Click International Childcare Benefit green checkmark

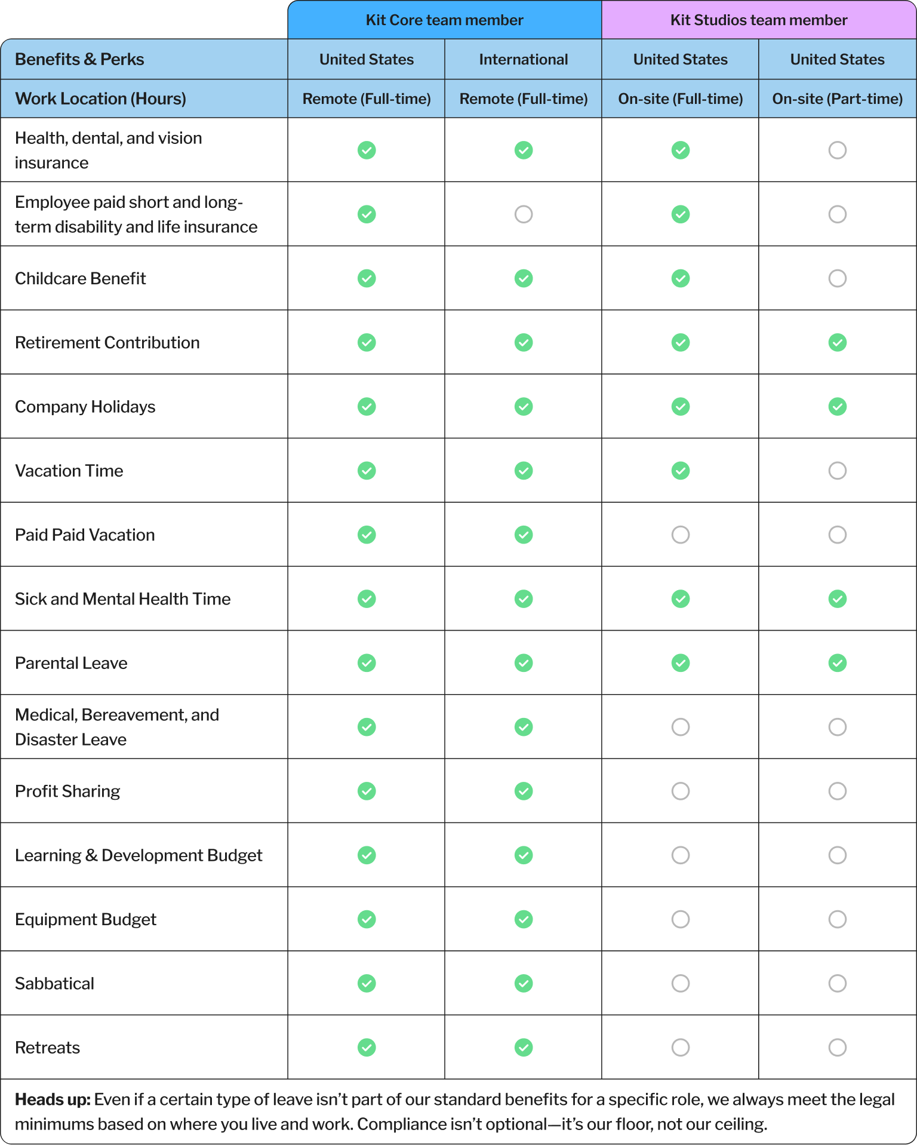pyautogui.click(x=524, y=278)
